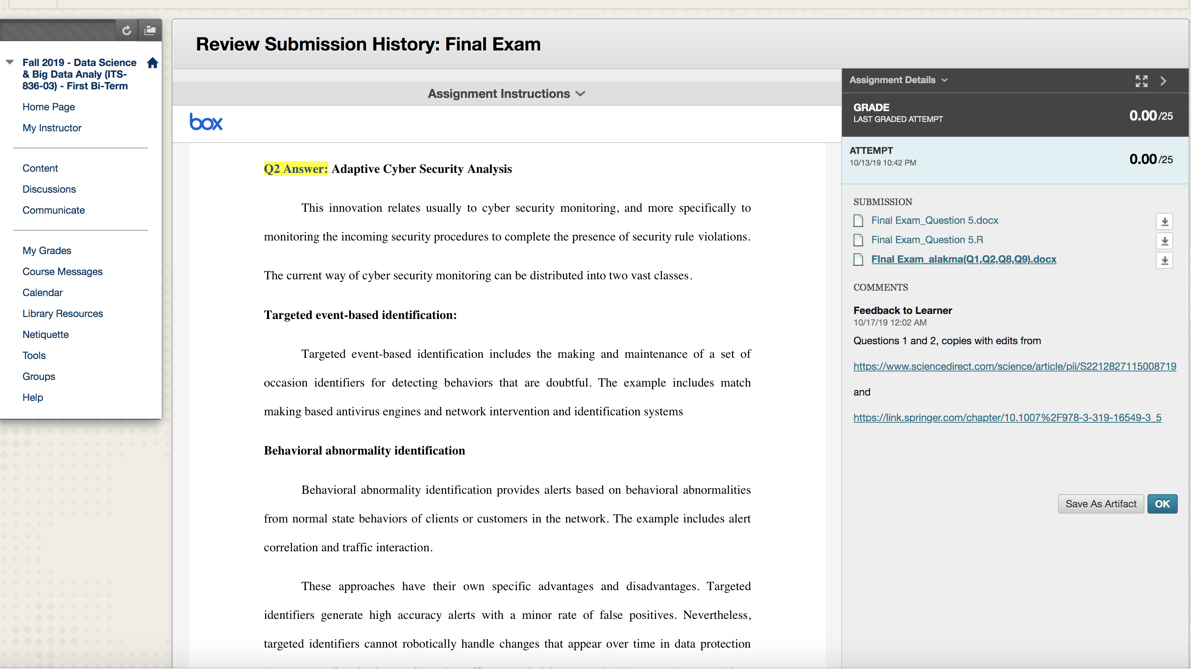Image resolution: width=1191 pixels, height=669 pixels.
Task: Collapse the assignment details panel arrow
Action: pos(1163,81)
